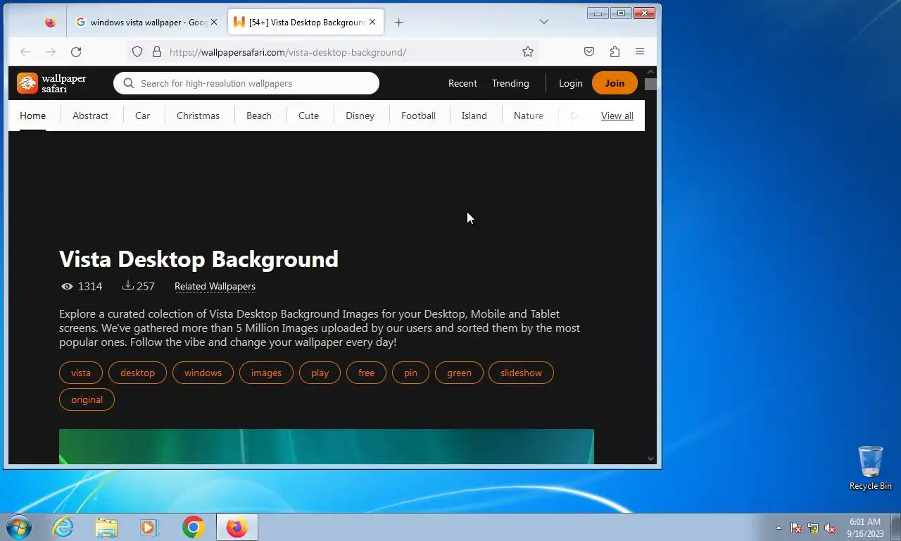The height and width of the screenshot is (541, 901).
Task: Click the volume tray icon
Action: coord(830,528)
